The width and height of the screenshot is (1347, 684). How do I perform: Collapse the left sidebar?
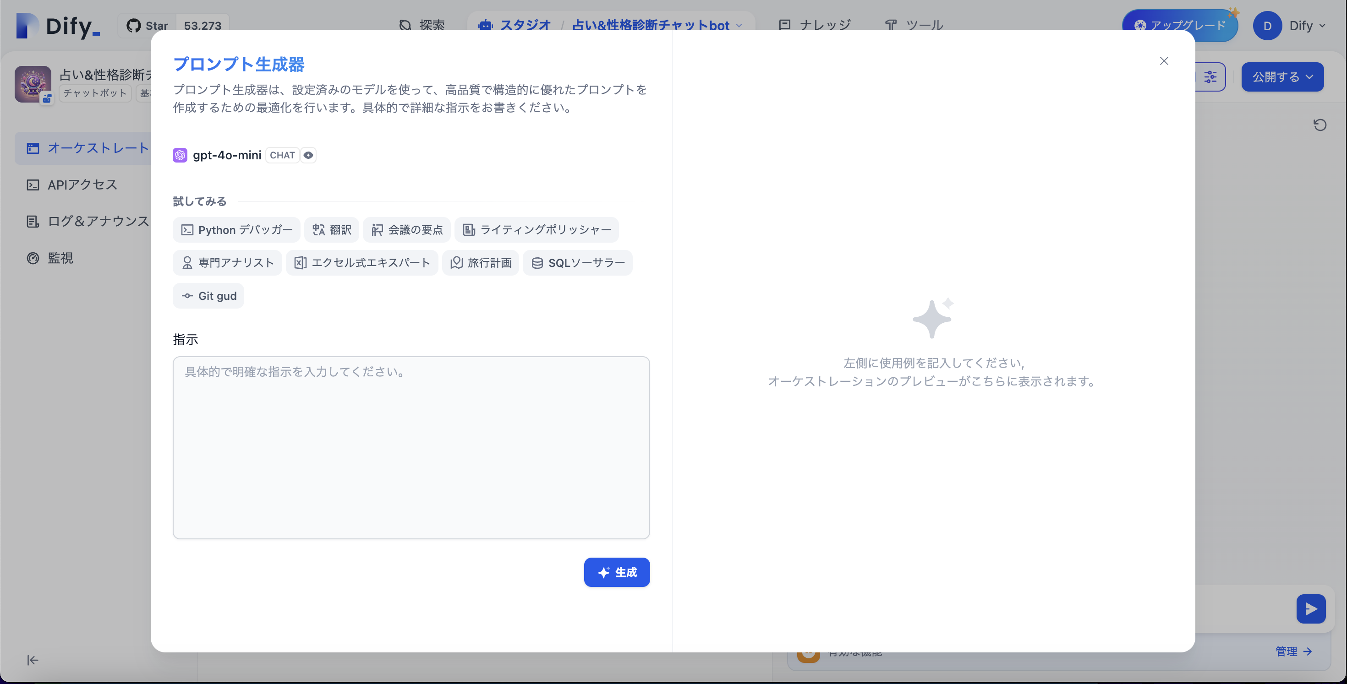point(33,660)
